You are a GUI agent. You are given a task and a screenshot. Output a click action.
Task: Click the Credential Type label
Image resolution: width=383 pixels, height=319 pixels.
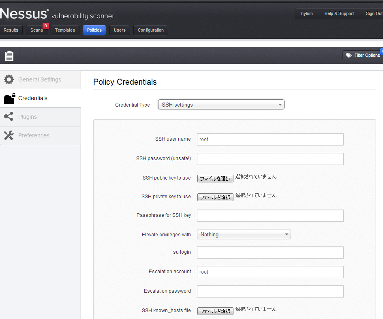click(x=133, y=105)
